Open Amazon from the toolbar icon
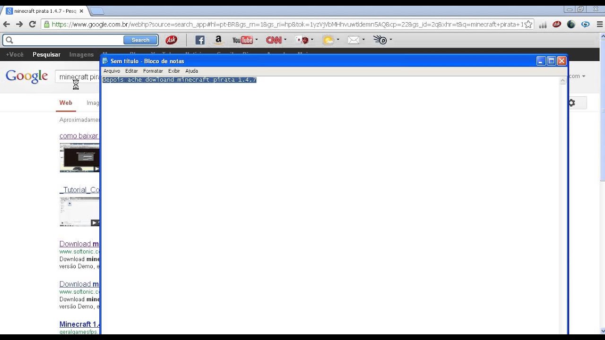Screen dimensions: 605x340 pyautogui.click(x=218, y=40)
